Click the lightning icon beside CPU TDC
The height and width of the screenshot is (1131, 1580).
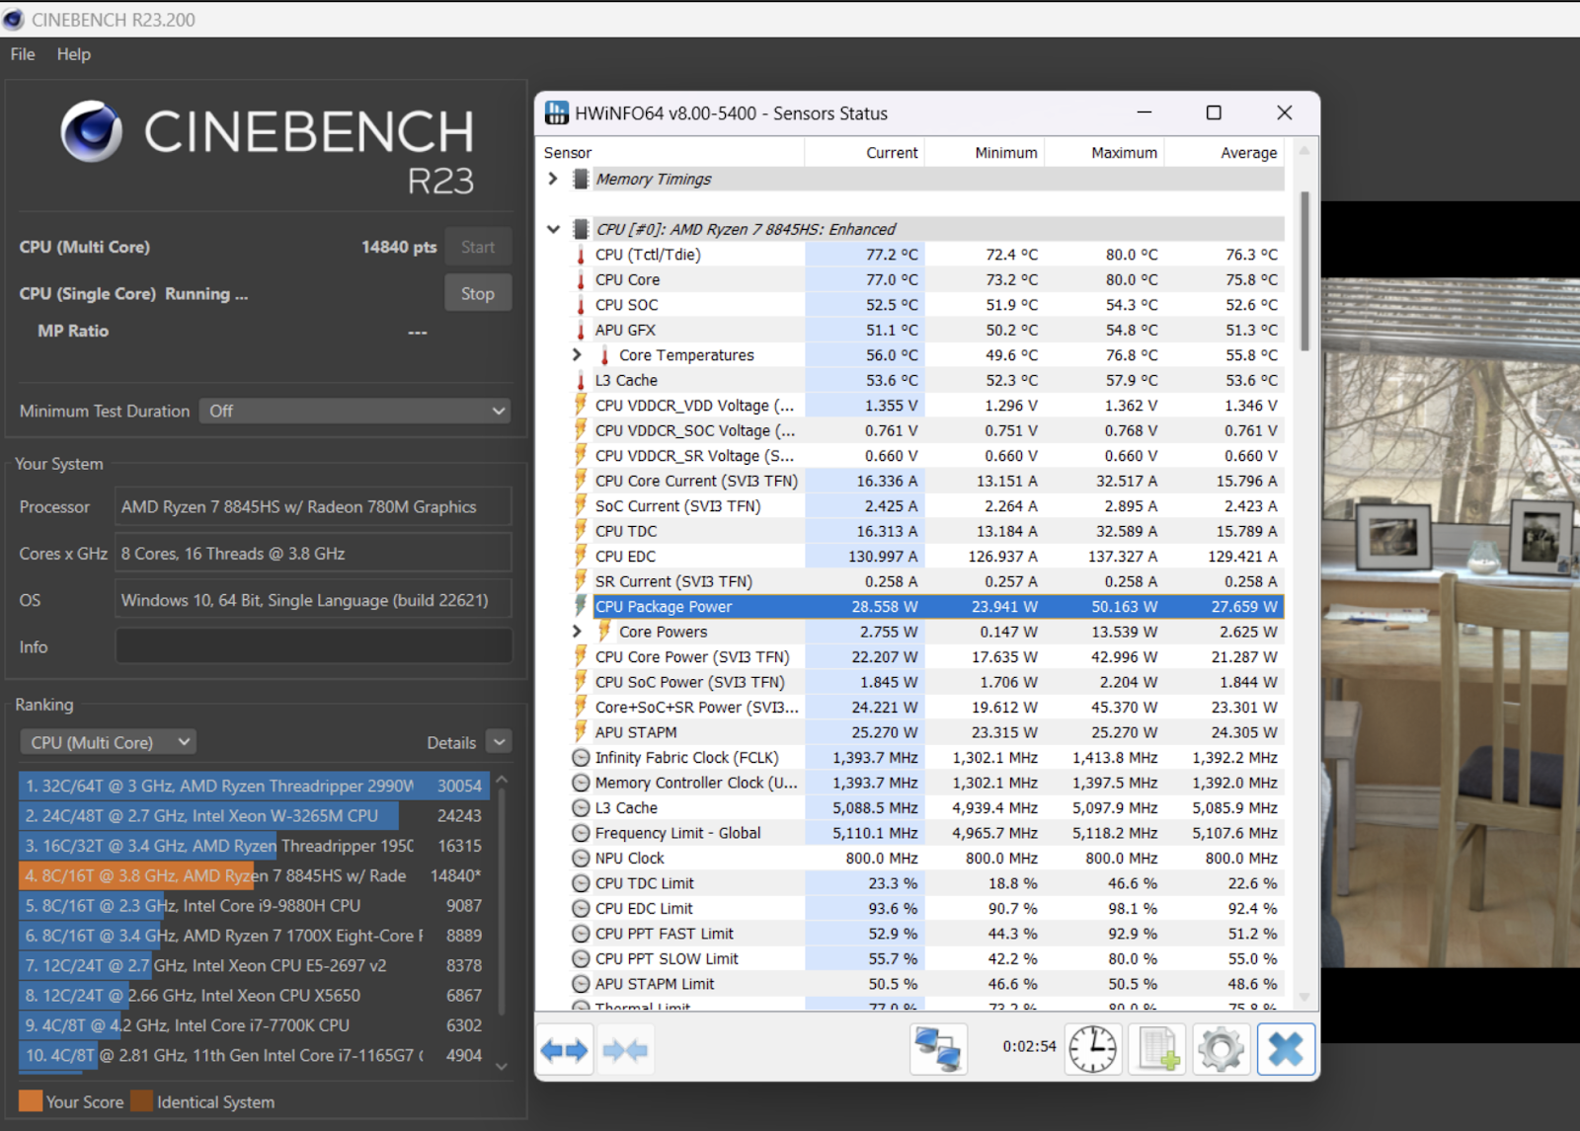(x=581, y=531)
